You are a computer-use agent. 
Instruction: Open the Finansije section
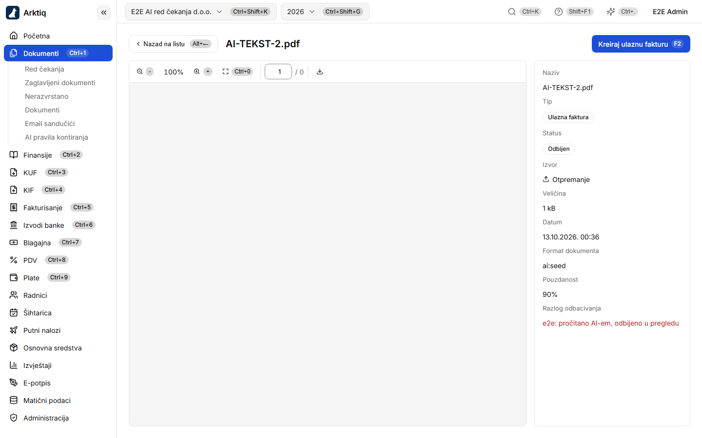pyautogui.click(x=58, y=155)
